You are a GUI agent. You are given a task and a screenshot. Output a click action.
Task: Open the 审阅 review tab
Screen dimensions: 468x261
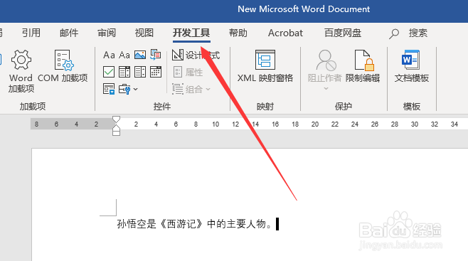pos(107,33)
